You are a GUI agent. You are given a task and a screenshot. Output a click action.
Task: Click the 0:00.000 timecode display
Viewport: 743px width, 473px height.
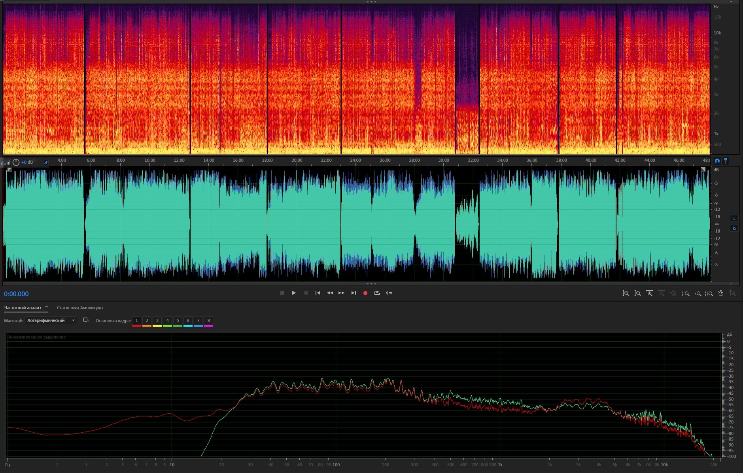click(16, 294)
